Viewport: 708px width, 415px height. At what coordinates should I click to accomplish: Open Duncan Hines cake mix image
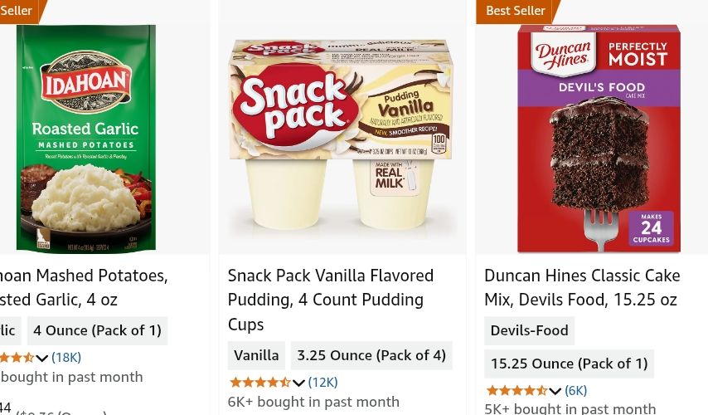click(599, 138)
